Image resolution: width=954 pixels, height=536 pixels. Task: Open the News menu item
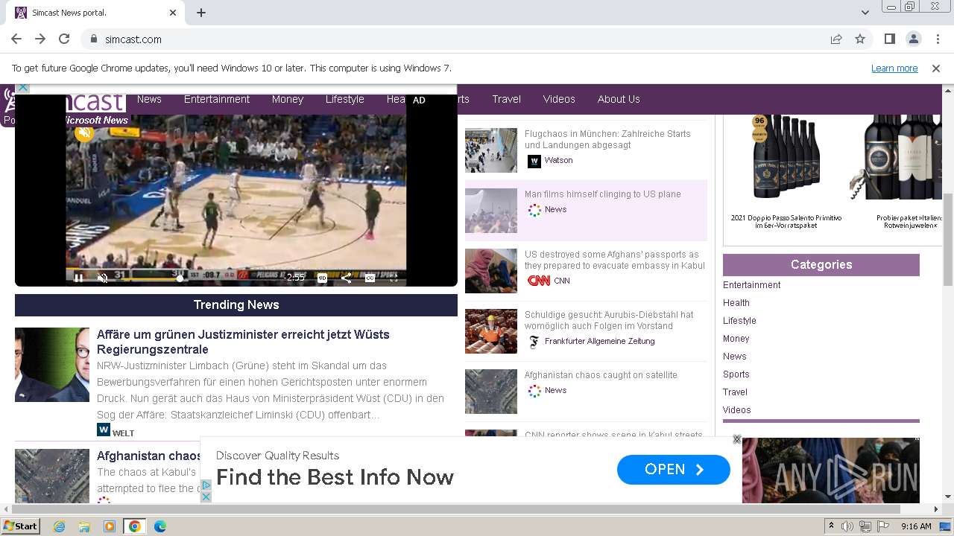click(149, 99)
